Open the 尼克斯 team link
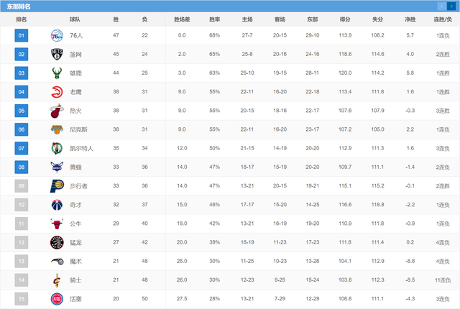 coord(78,129)
